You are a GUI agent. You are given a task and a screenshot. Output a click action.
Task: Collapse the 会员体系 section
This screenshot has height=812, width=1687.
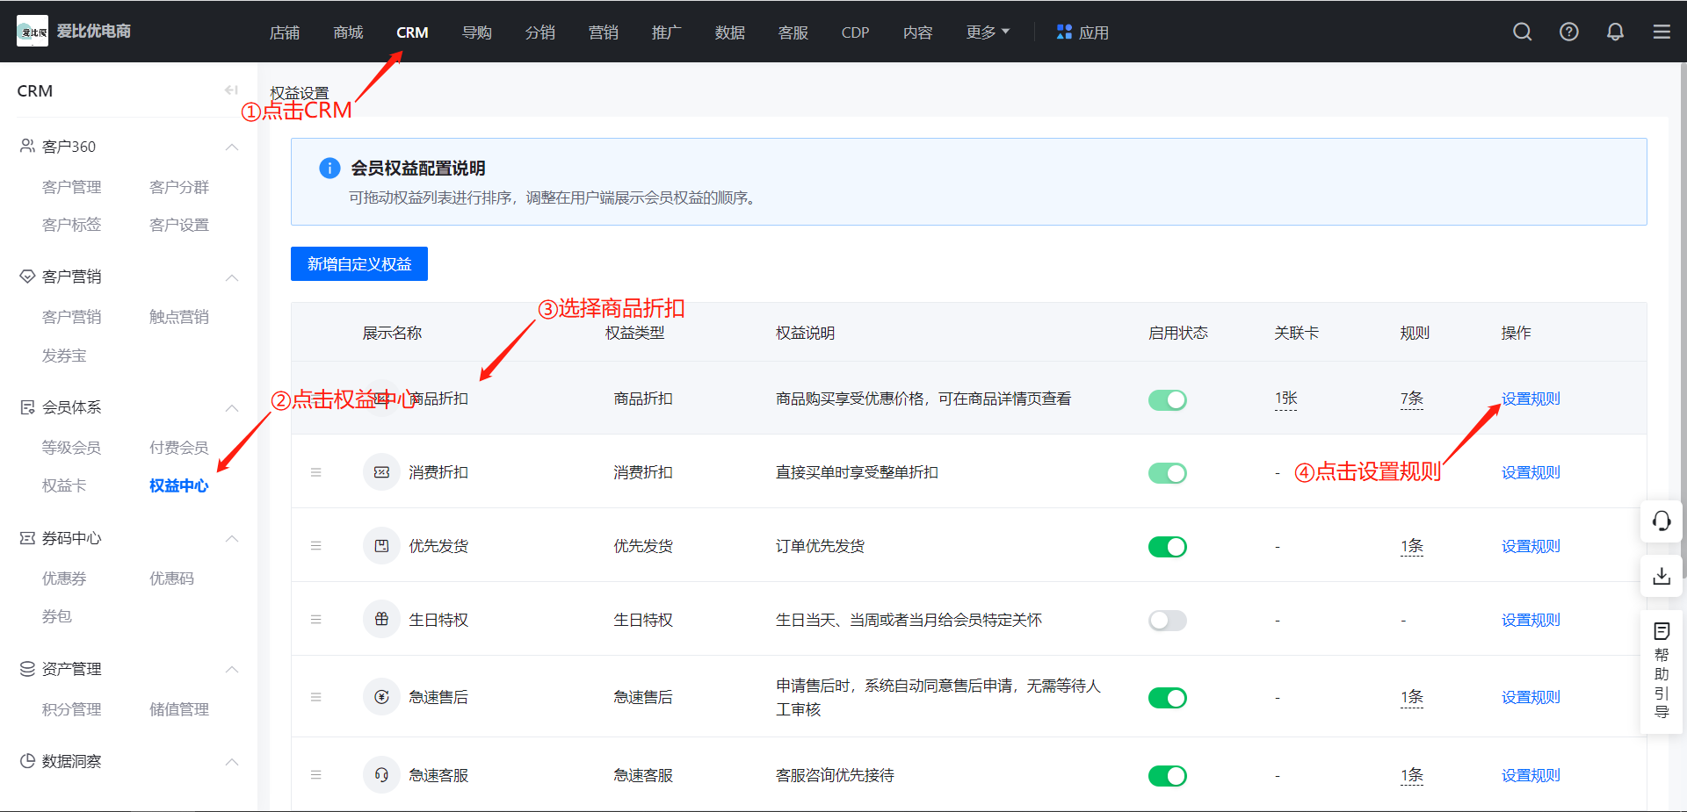232,408
